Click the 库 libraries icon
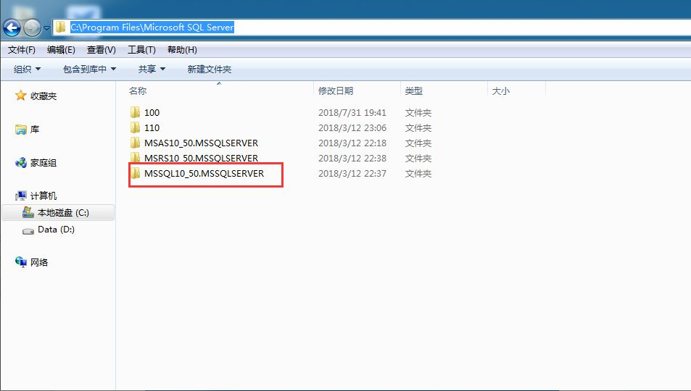The height and width of the screenshot is (391, 691). [x=21, y=130]
